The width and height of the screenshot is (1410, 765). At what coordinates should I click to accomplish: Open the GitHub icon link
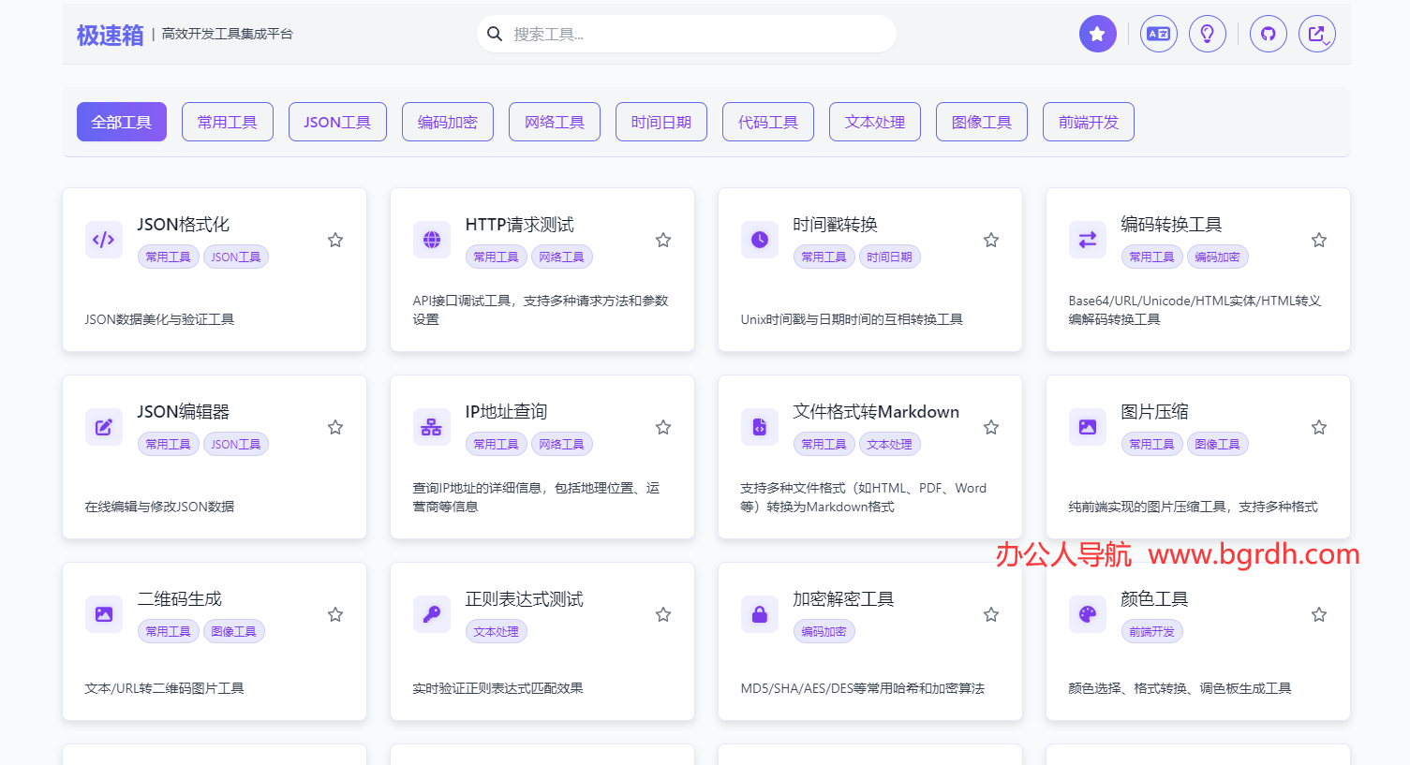click(1268, 35)
